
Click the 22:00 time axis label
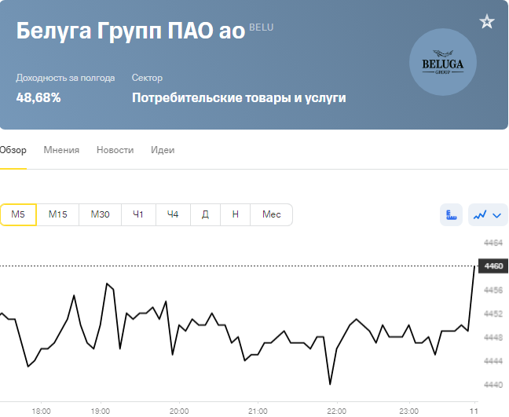337,412
